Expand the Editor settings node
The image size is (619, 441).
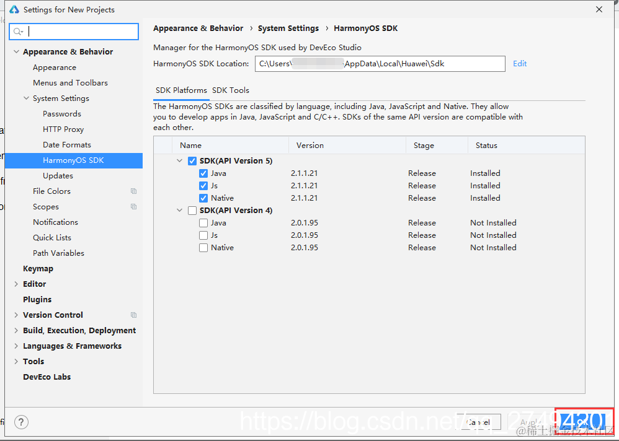(16, 284)
